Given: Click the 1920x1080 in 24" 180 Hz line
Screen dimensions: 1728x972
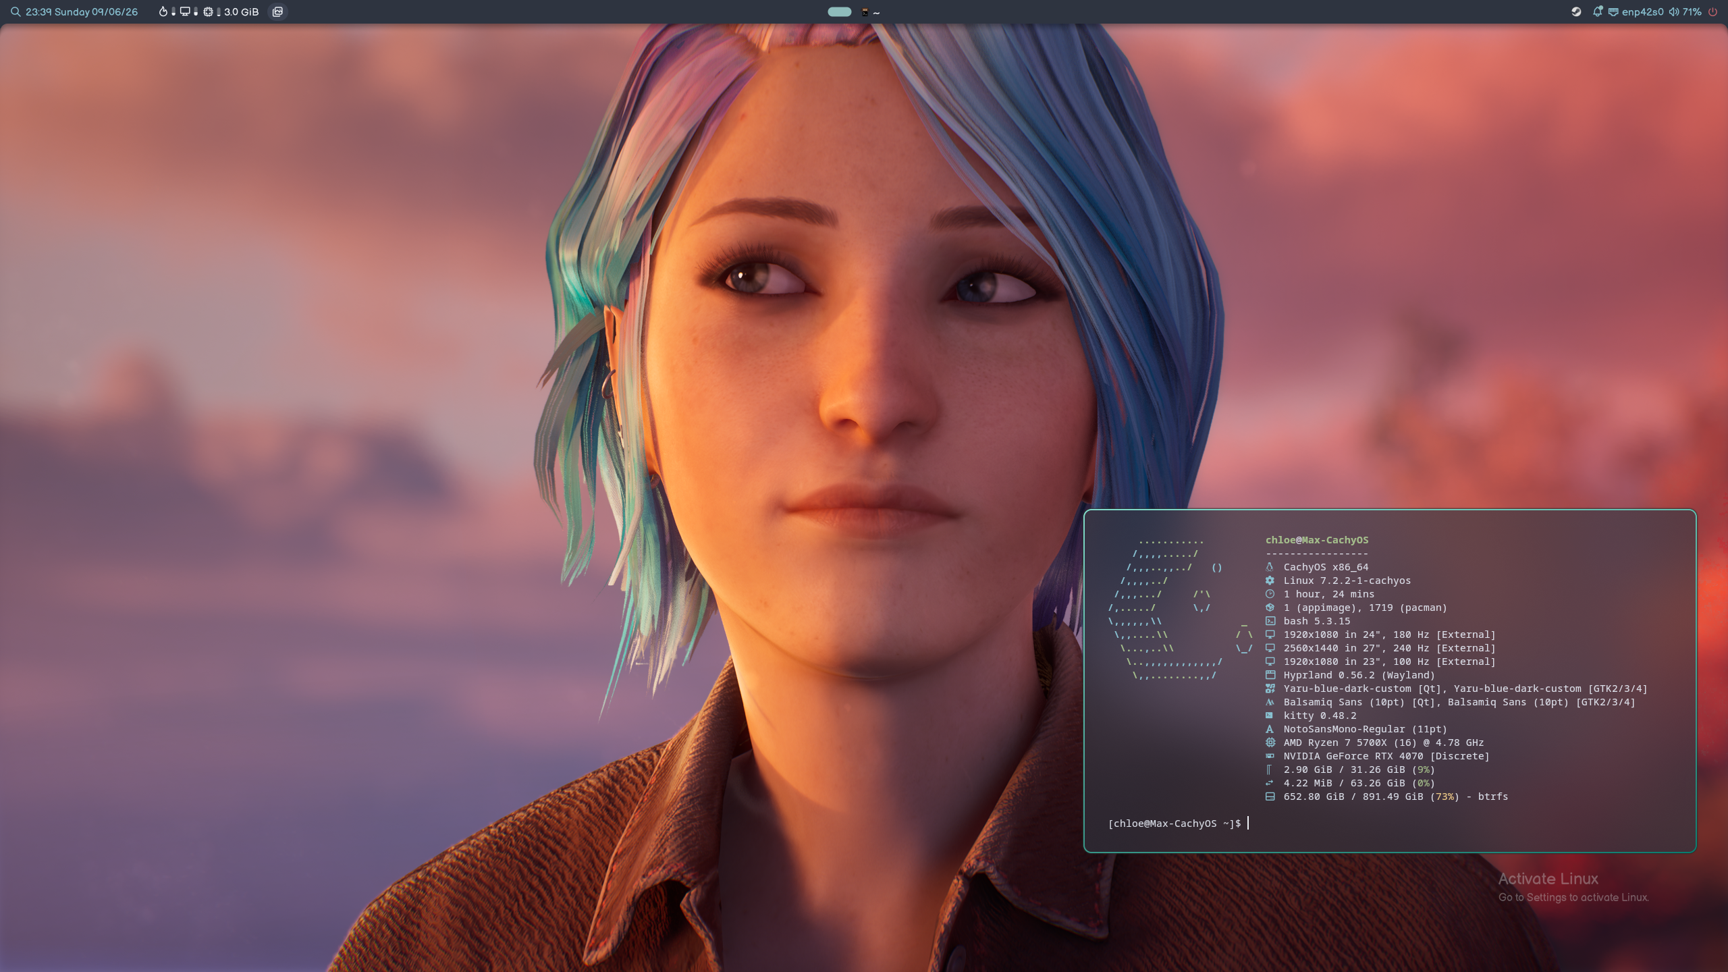Looking at the screenshot, I should (1389, 634).
